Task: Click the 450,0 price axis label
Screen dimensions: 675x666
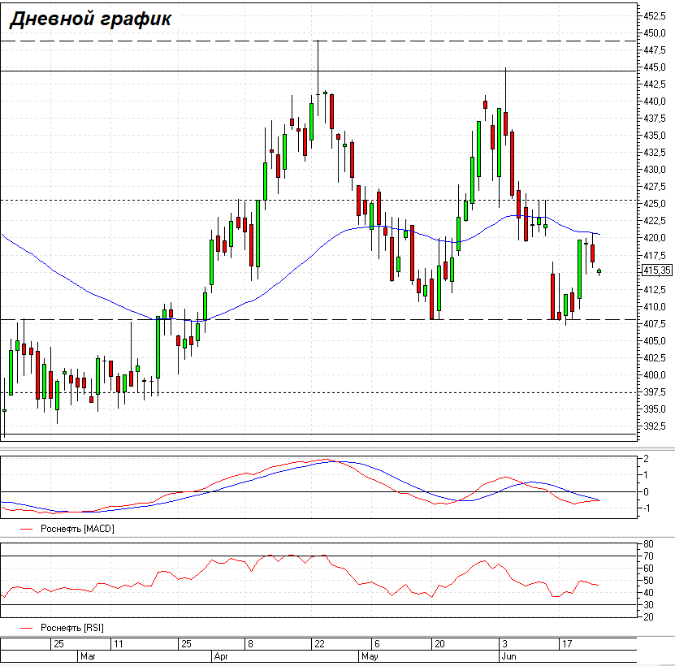Action: point(655,33)
